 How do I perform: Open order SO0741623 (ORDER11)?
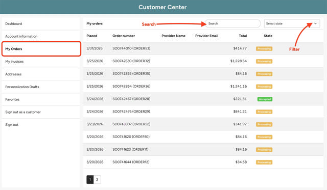click(131, 149)
